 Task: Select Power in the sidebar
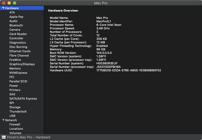tap(14, 86)
